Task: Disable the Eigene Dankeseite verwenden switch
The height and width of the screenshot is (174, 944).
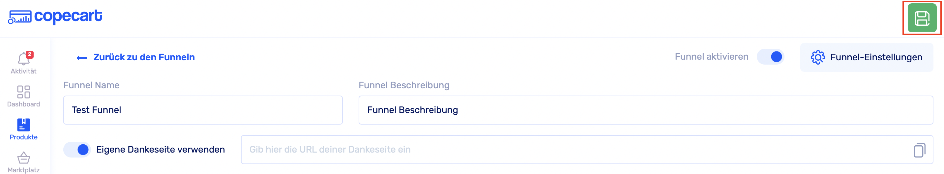Action: 77,150
